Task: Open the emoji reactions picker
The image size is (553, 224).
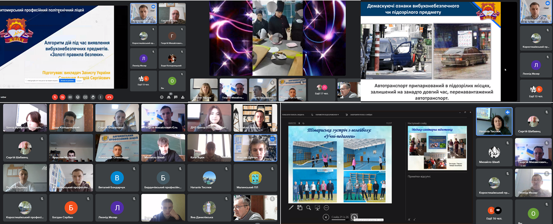Action: point(78,97)
